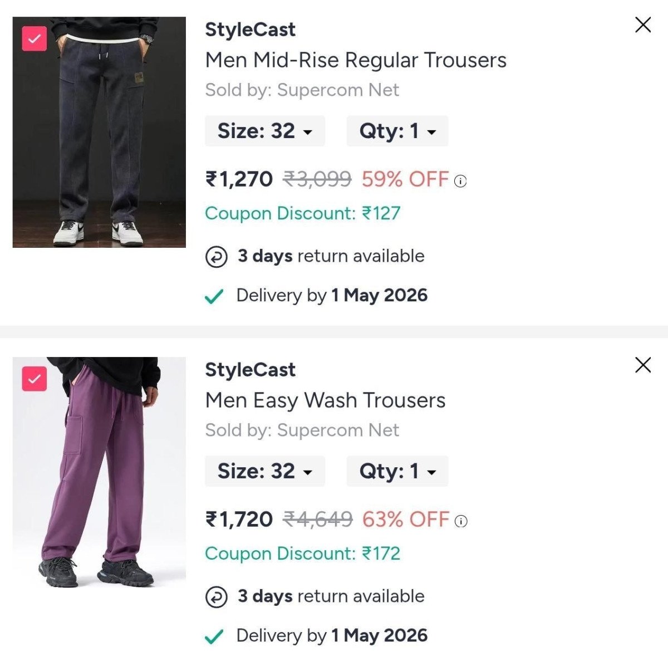Click the delivery checkmark for Mid-Rise Trousers
668x661 pixels.
(214, 296)
